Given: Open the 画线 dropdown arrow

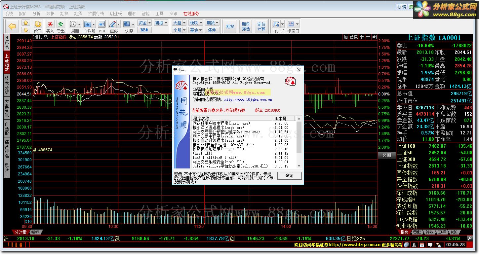Looking at the screenshot, I should (118, 24).
